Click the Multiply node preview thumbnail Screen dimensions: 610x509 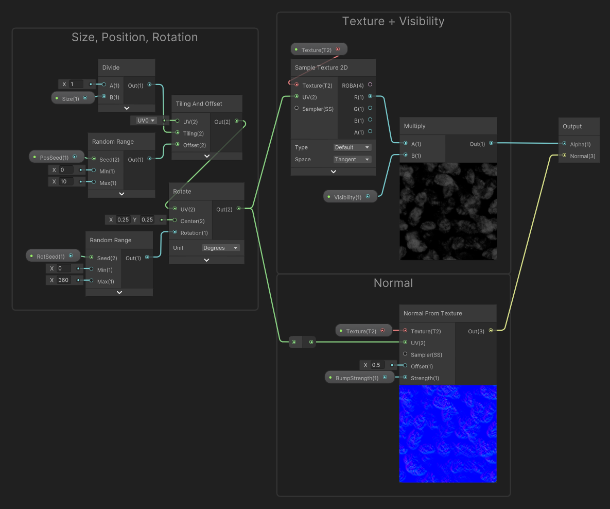(x=448, y=211)
